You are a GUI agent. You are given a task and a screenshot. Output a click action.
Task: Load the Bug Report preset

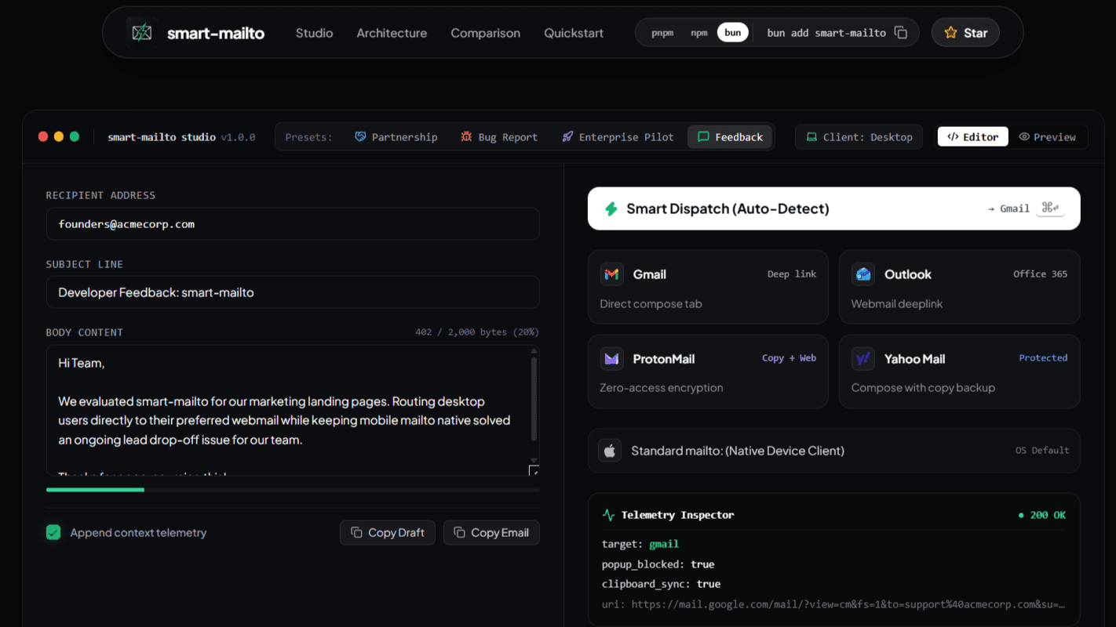tap(499, 136)
